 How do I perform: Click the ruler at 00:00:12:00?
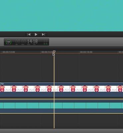click(x=9, y=52)
